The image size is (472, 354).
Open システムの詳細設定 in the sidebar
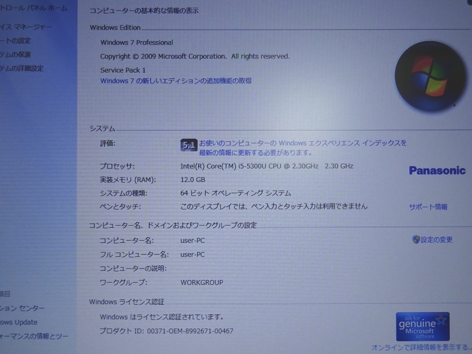[x=21, y=68]
